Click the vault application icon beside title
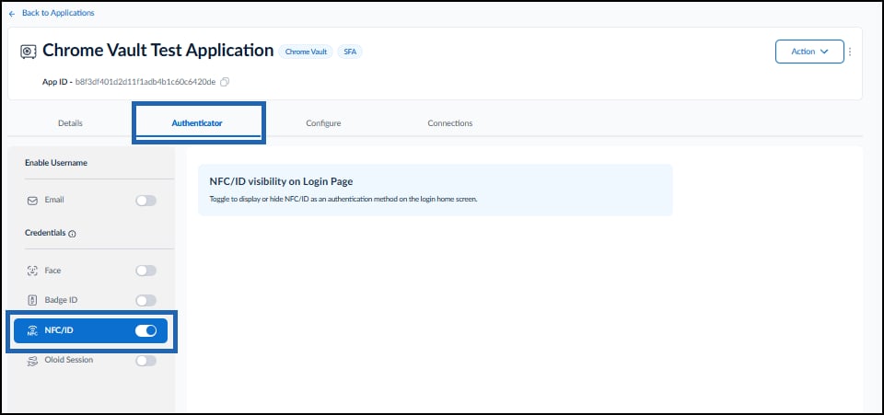The width and height of the screenshot is (884, 415). pyautogui.click(x=29, y=52)
